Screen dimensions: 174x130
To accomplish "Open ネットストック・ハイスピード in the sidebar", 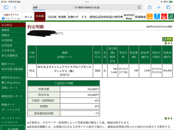I will pyautogui.click(x=12, y=120).
